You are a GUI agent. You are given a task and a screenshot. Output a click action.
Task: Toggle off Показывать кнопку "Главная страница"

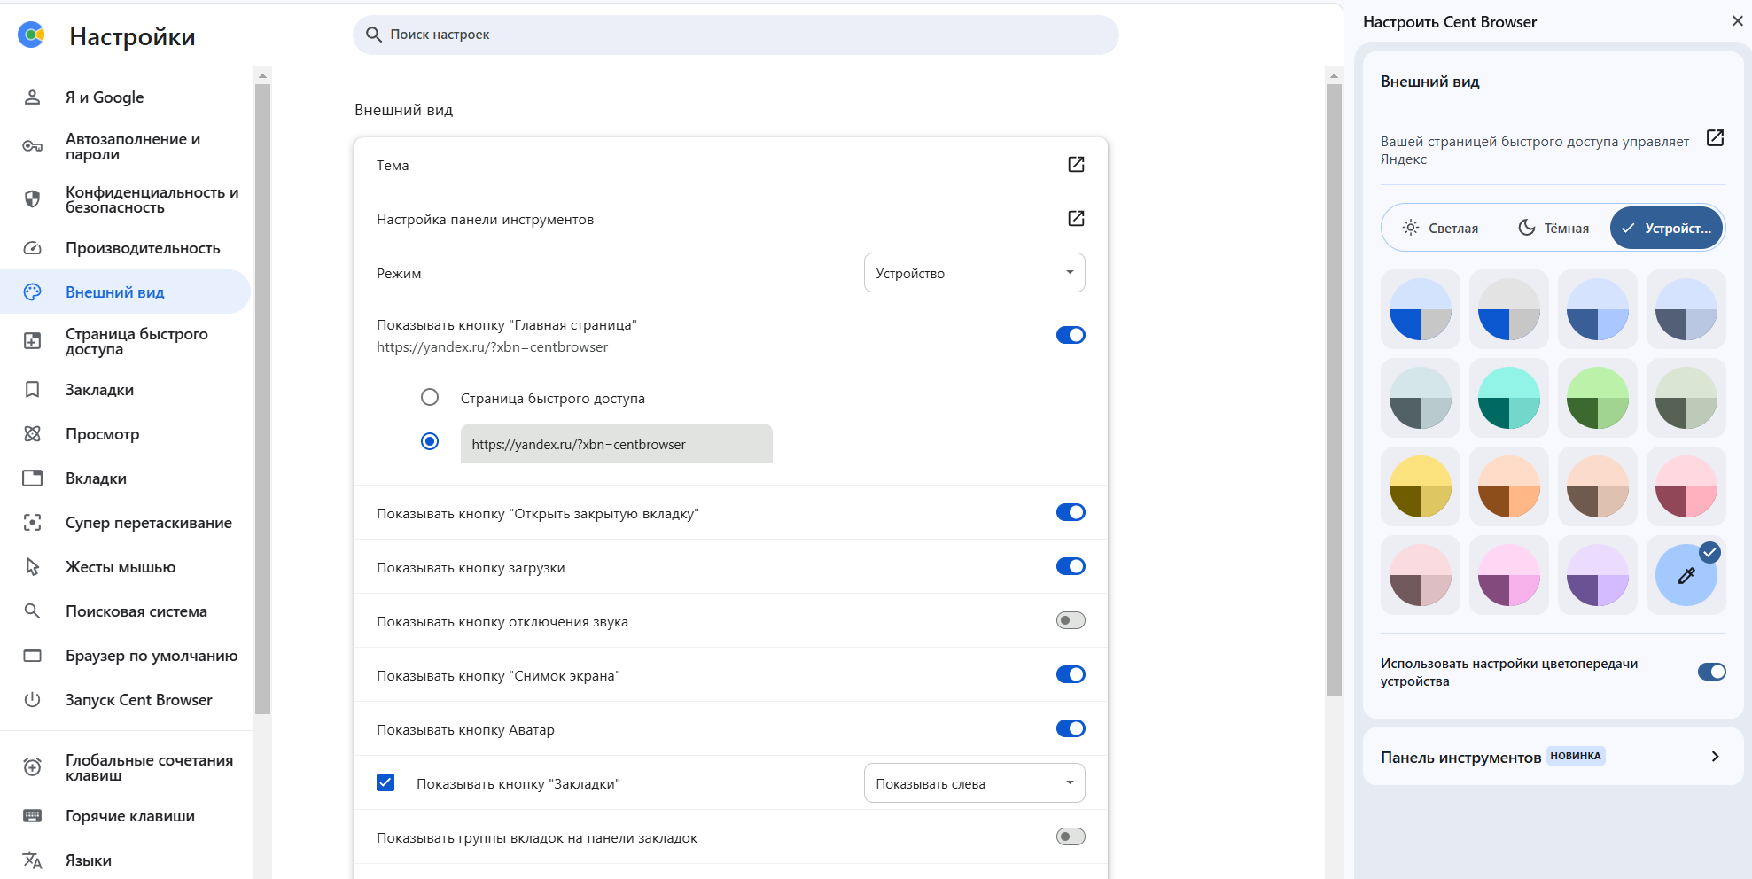click(x=1071, y=335)
